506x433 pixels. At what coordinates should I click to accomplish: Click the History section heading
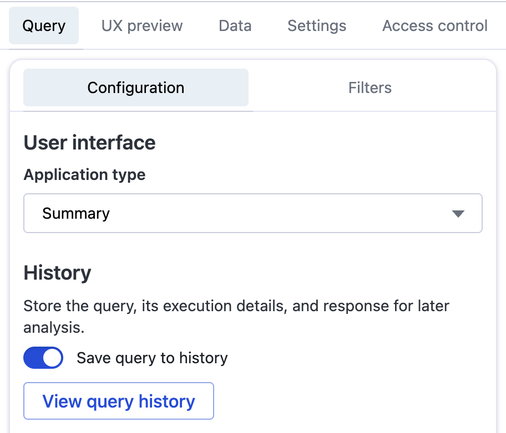tap(57, 273)
